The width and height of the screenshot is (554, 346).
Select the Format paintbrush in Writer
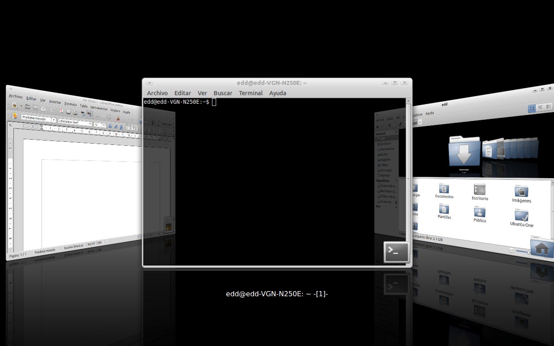pos(118,118)
